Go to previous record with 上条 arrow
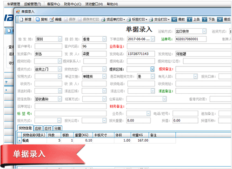 [190, 19]
